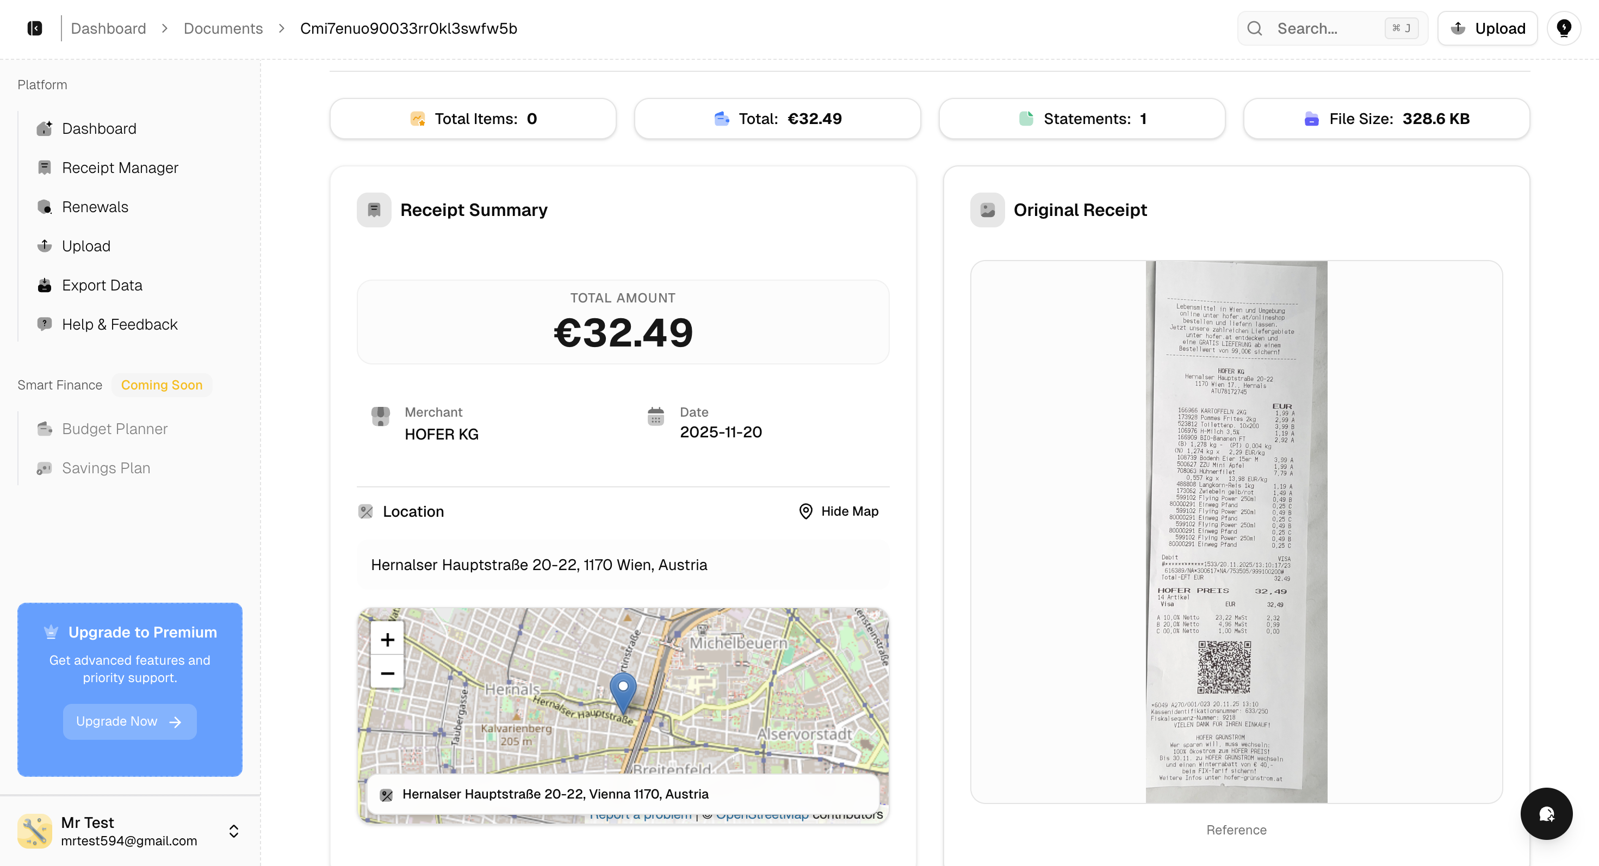Zoom in on the map
The width and height of the screenshot is (1599, 866).
click(387, 639)
